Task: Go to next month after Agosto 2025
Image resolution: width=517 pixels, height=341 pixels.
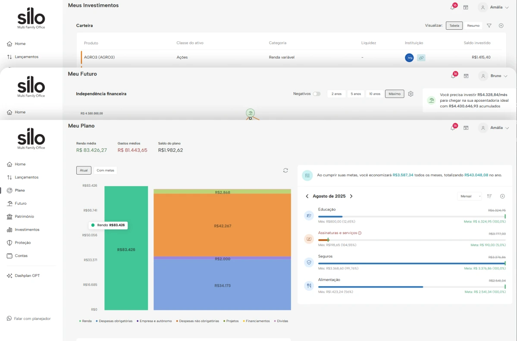Action: coord(351,196)
